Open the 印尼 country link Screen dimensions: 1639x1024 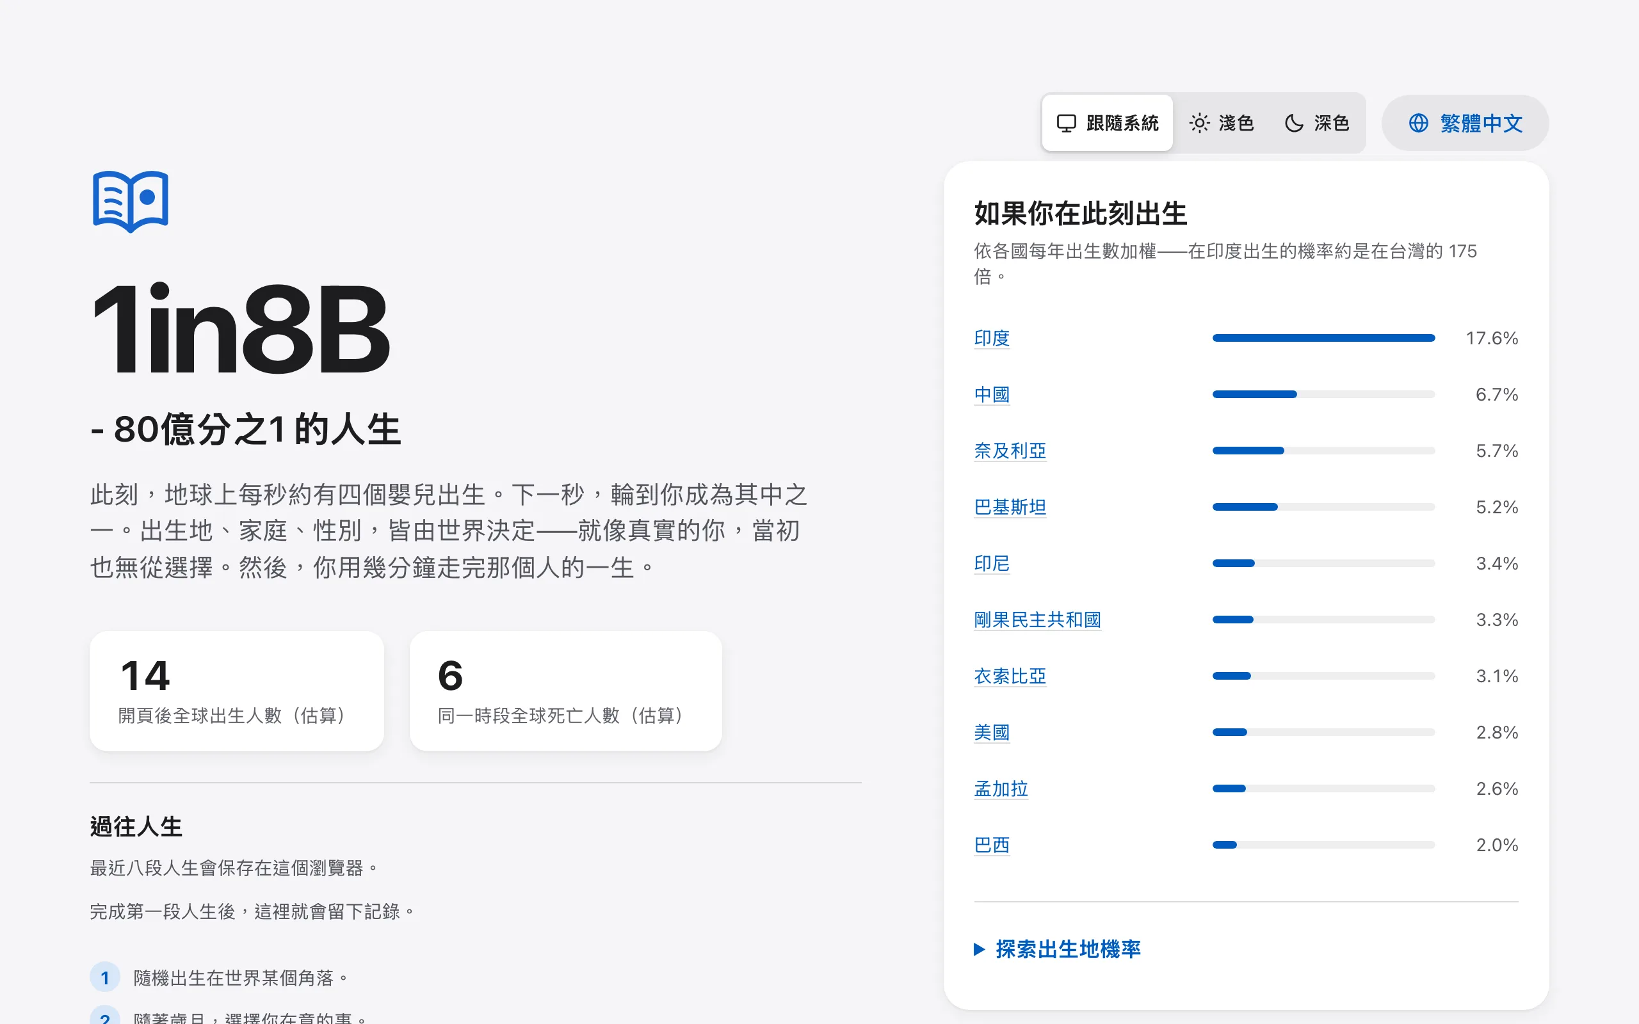[x=992, y=563]
